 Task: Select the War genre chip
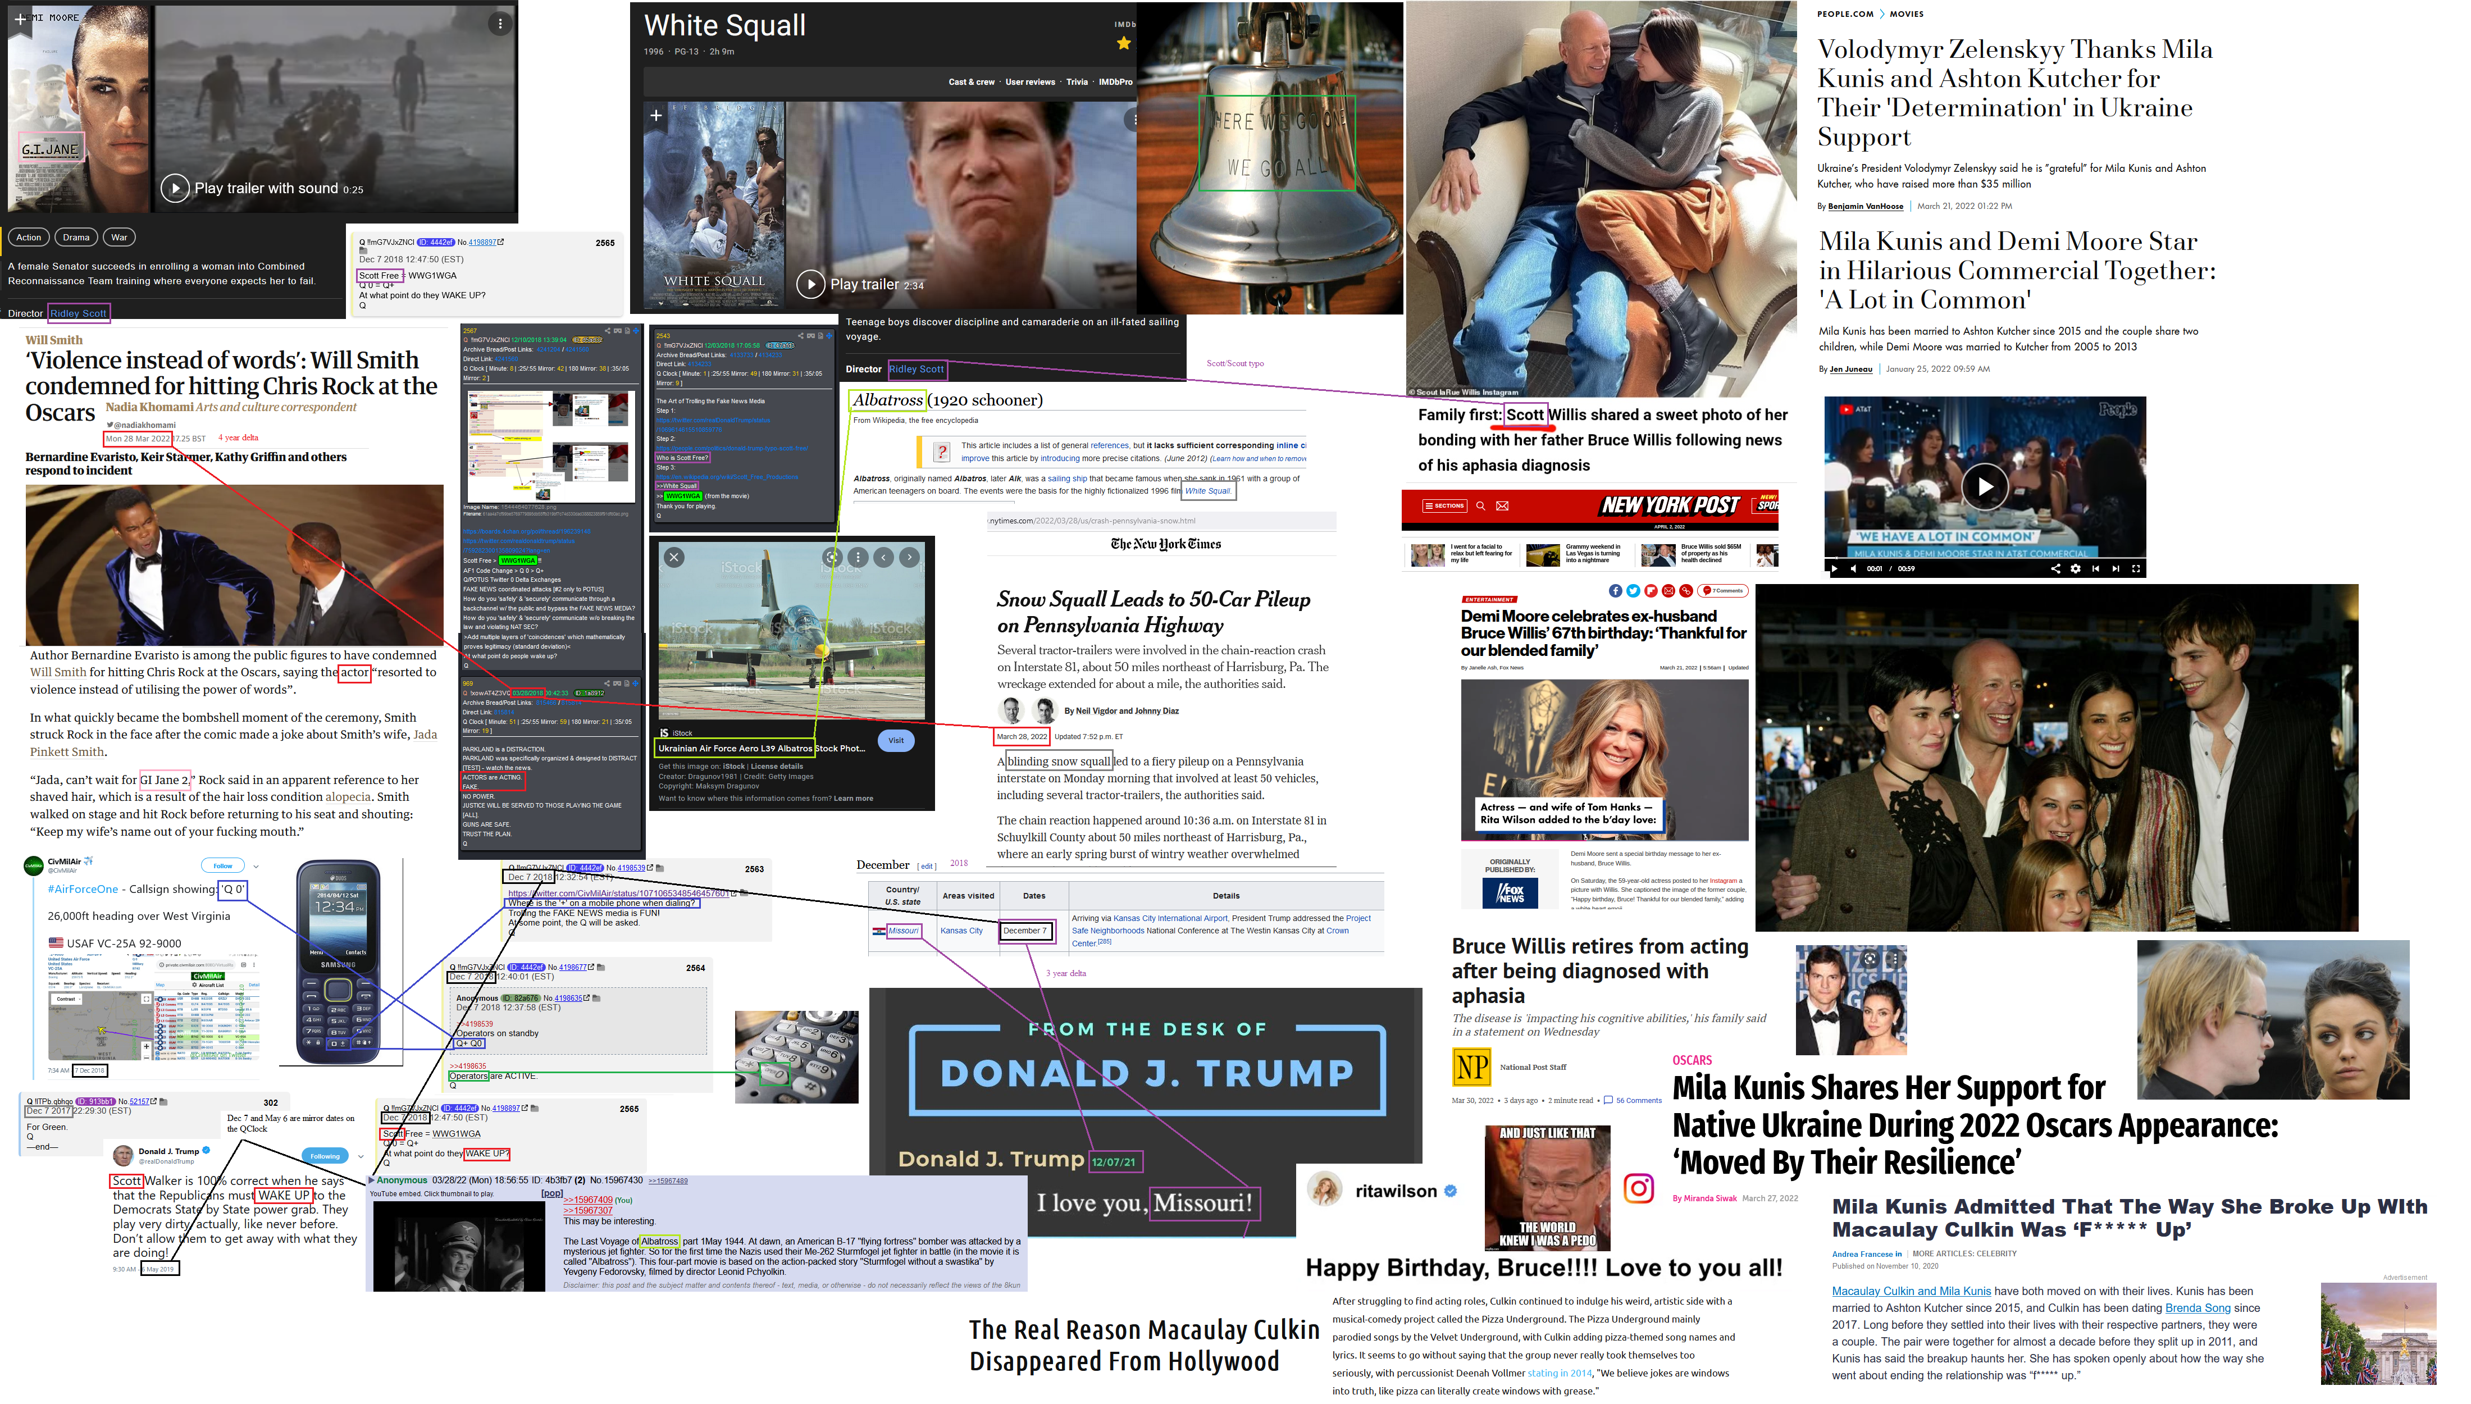[118, 237]
